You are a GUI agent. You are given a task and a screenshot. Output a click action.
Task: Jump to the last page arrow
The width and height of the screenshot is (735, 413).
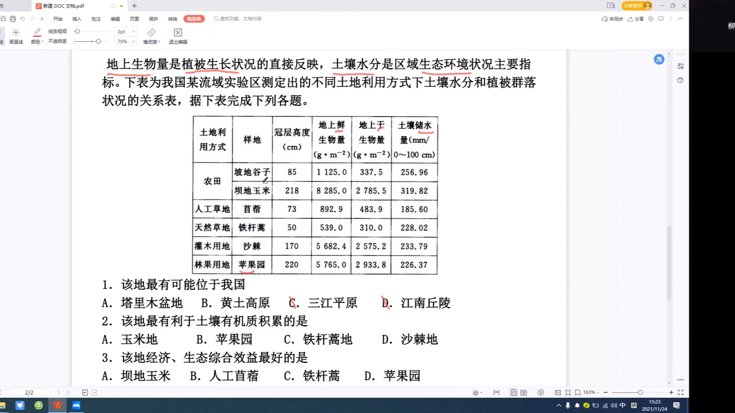68,392
